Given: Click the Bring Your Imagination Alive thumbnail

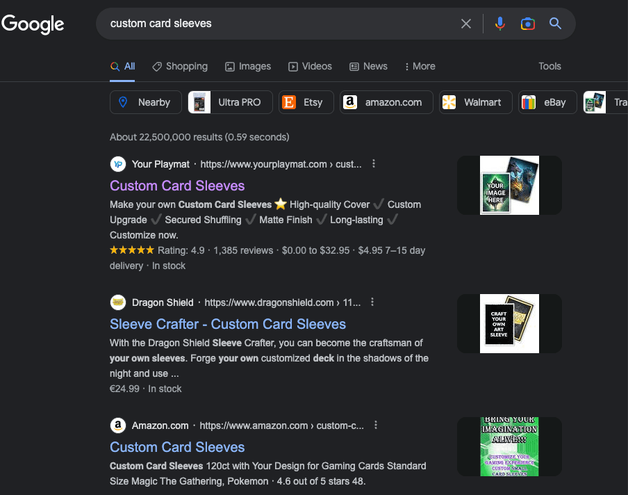Looking at the screenshot, I should coord(509,446).
